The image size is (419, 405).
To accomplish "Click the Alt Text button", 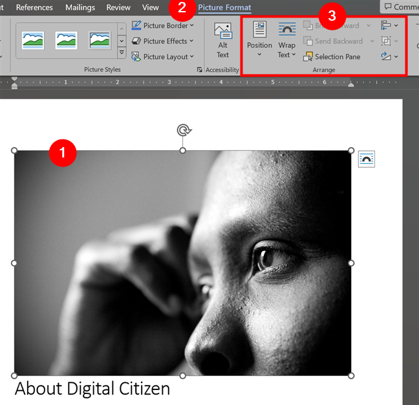I will (x=222, y=40).
